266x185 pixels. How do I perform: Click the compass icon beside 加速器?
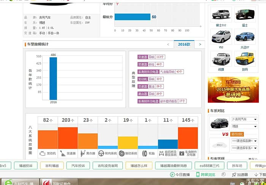coord(223,174)
